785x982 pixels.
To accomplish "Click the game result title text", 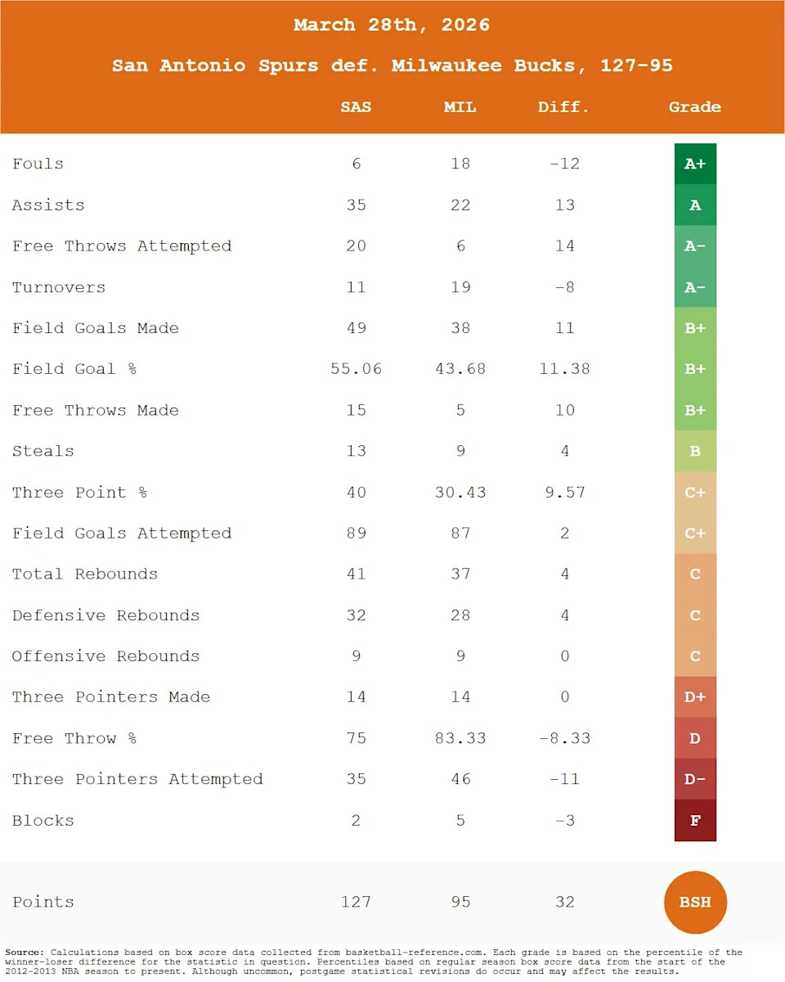I will point(392,65).
